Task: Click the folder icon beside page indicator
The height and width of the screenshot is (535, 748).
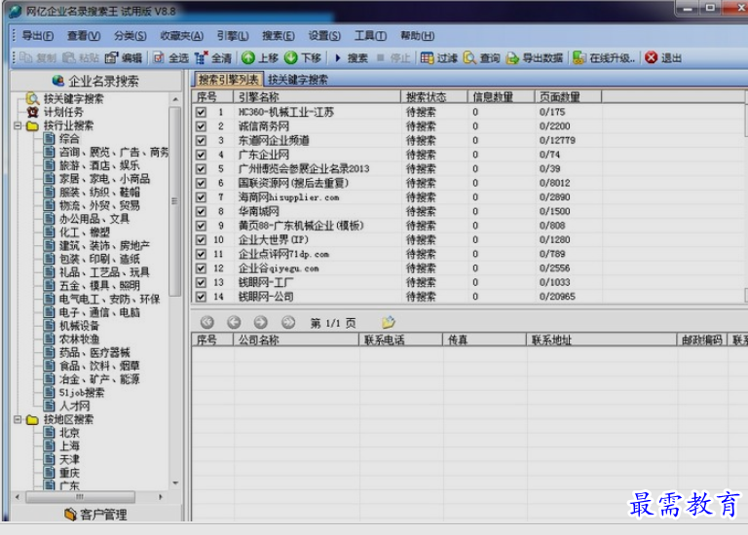Action: coord(389,323)
